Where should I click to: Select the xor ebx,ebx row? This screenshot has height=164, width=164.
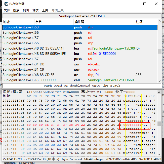(80, 64)
